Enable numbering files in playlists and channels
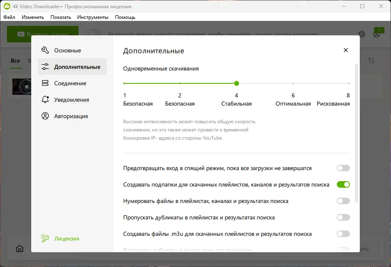Image resolution: width=391 pixels, height=267 pixels. pyautogui.click(x=343, y=201)
